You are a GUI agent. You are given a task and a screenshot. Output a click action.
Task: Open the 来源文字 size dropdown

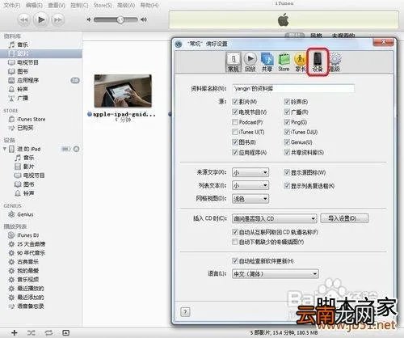(250, 172)
